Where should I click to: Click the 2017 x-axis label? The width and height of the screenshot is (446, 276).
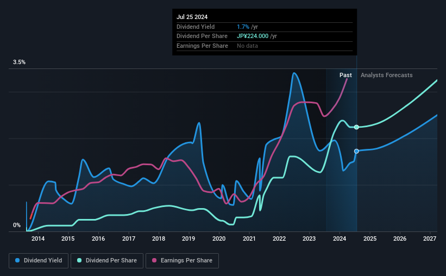tap(129, 239)
